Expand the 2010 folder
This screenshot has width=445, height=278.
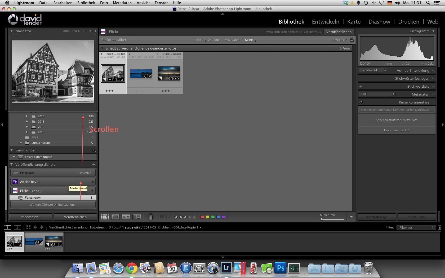(27, 116)
